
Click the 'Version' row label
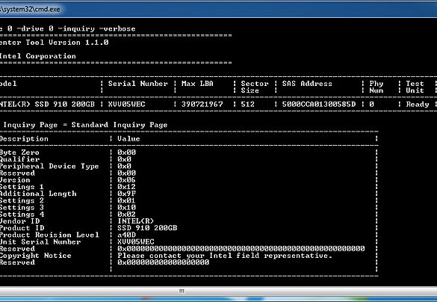[x=15, y=180]
